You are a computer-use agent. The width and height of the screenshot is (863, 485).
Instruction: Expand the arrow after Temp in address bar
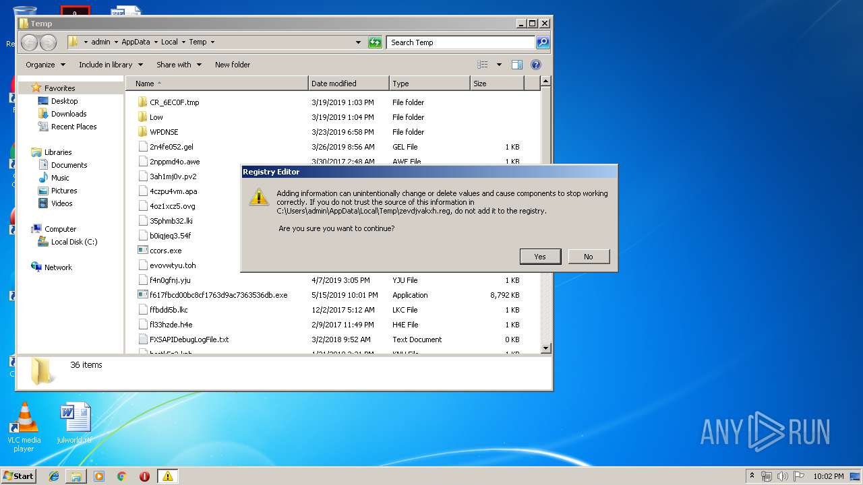(x=212, y=42)
